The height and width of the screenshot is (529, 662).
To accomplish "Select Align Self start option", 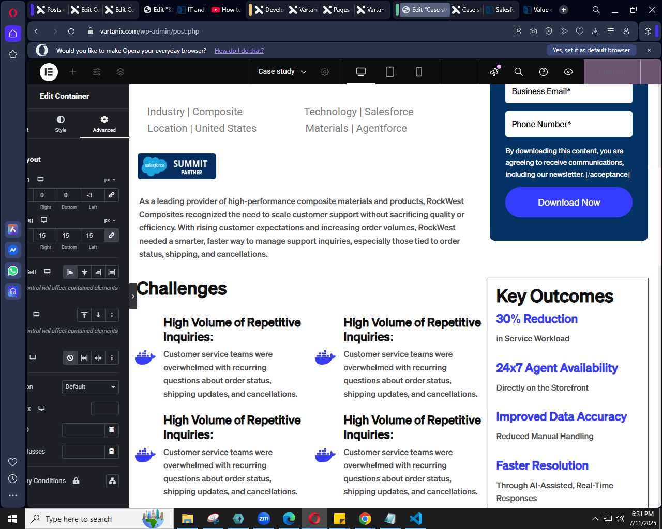I will pyautogui.click(x=70, y=272).
